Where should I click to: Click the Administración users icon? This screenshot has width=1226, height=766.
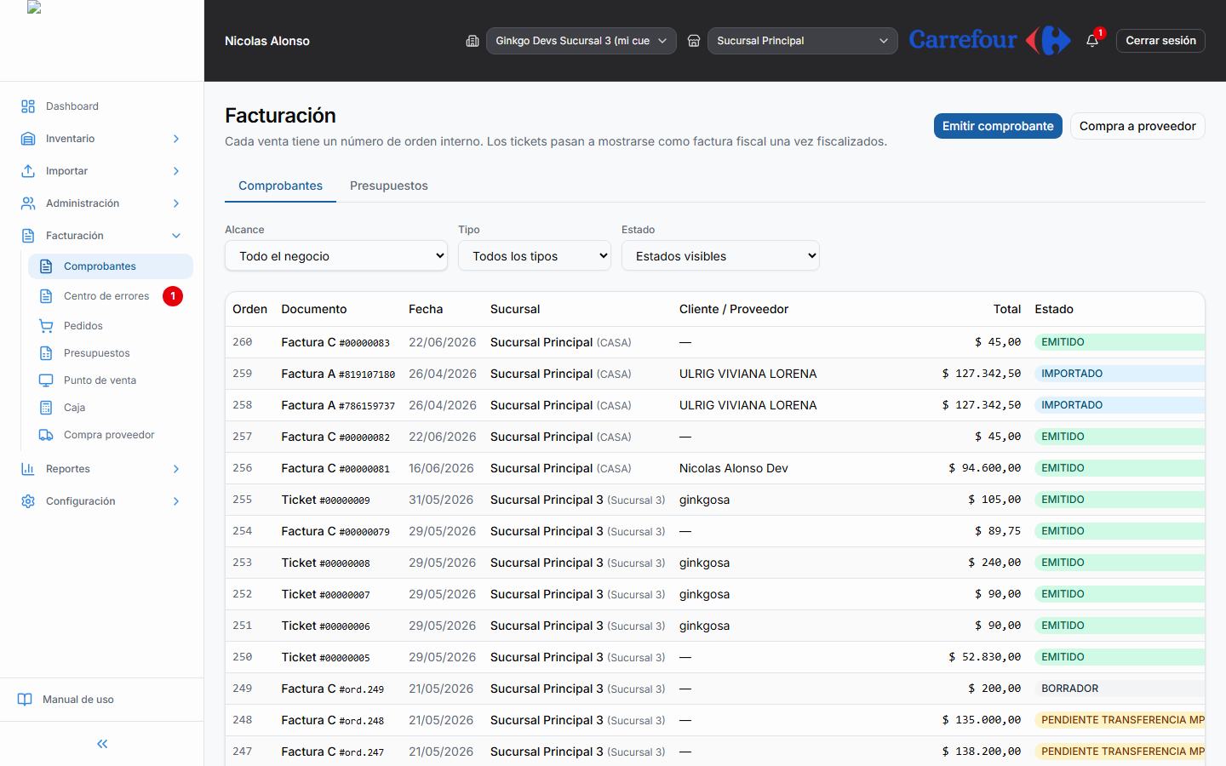[x=28, y=203]
